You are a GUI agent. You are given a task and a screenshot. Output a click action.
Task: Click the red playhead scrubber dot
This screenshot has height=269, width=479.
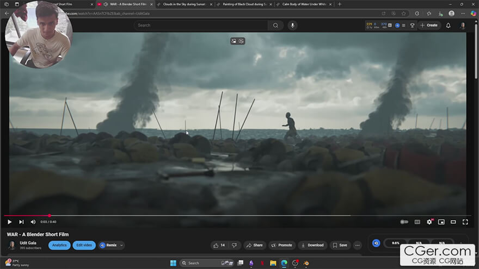click(50, 216)
